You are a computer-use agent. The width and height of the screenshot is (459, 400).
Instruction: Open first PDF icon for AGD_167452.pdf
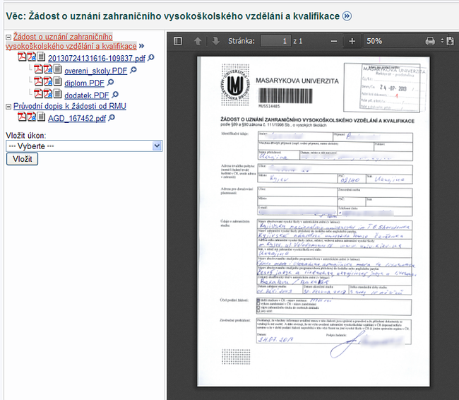pos(22,117)
